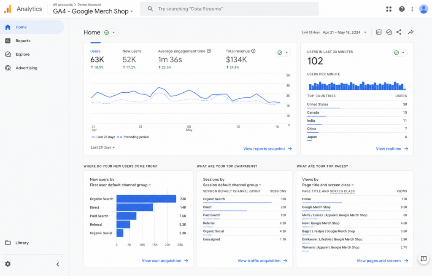
Task: Expand the dropdown arrow beside Home title
Action: pyautogui.click(x=113, y=32)
